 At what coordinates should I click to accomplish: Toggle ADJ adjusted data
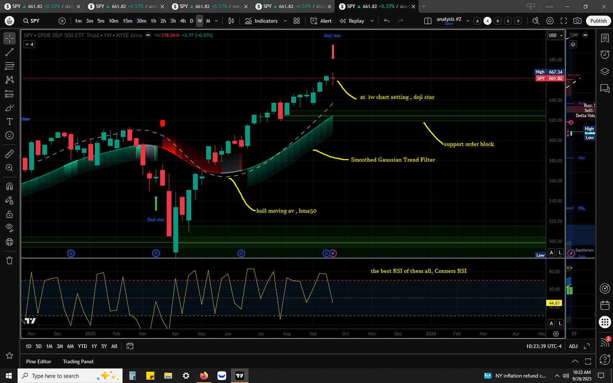pos(573,346)
